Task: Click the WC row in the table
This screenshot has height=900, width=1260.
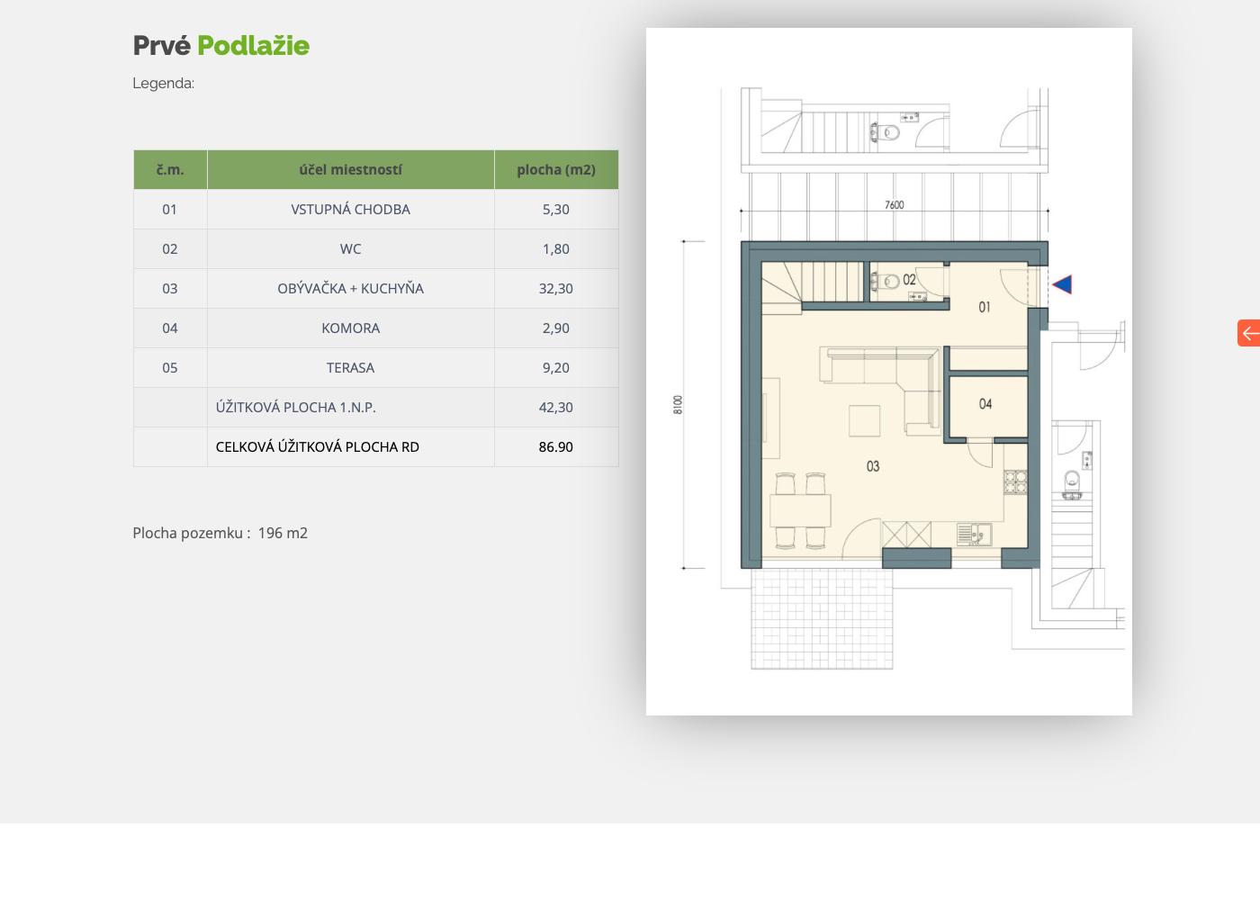Action: pos(376,248)
